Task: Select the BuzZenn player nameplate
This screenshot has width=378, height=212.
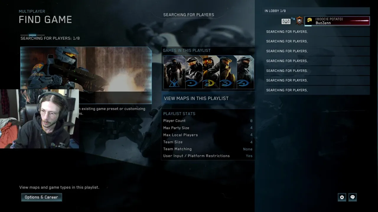Action: click(337, 21)
